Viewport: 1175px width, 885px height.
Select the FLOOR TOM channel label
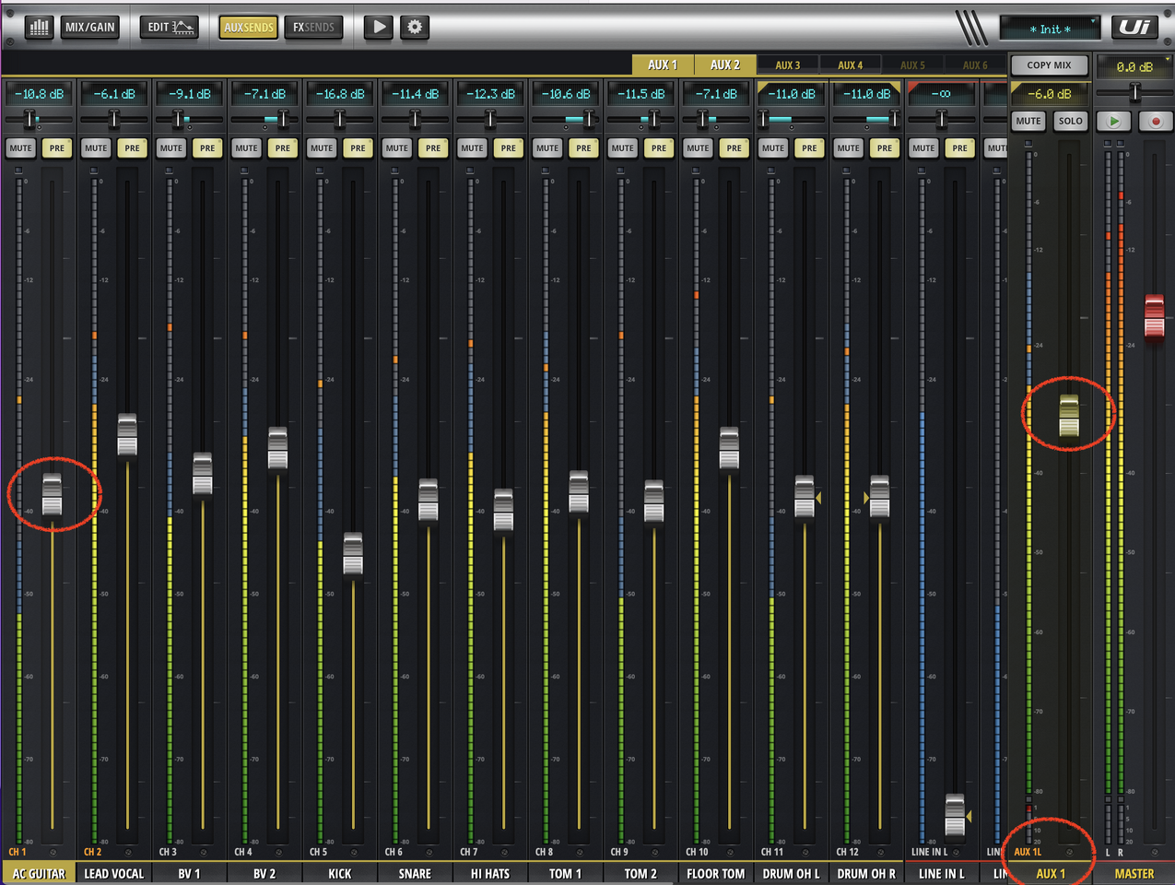[716, 873]
